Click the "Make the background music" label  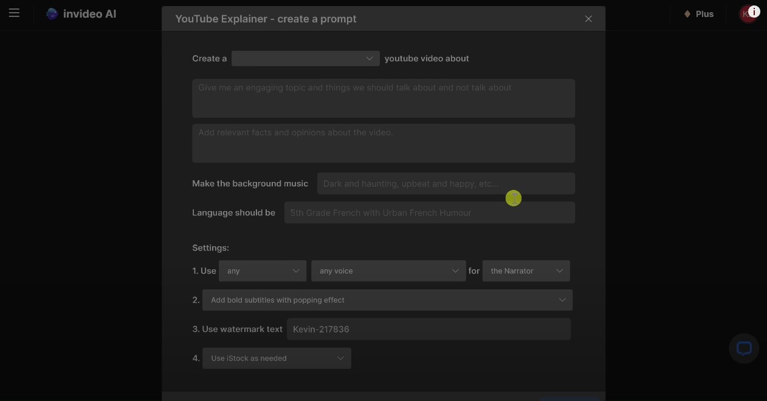point(250,183)
